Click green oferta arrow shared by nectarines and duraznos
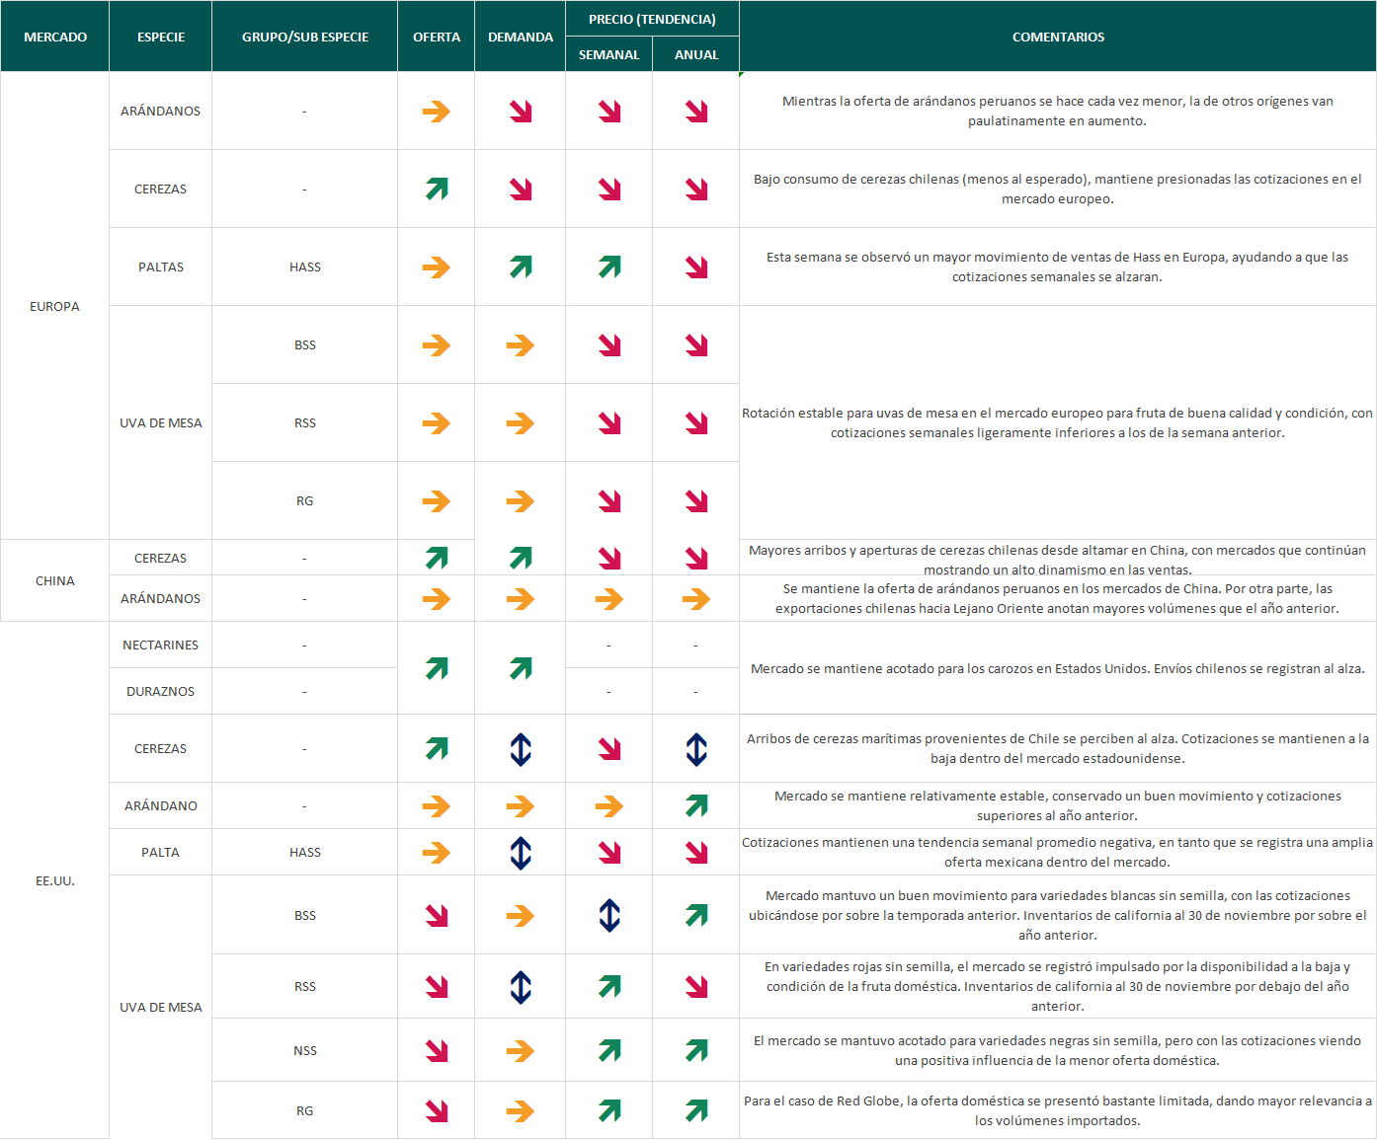The height and width of the screenshot is (1140, 1377). click(x=436, y=668)
